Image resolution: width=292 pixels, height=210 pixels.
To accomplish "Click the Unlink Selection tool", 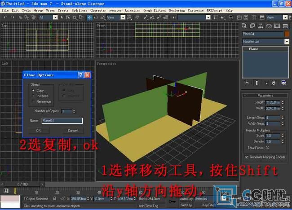I will click(x=27, y=17).
